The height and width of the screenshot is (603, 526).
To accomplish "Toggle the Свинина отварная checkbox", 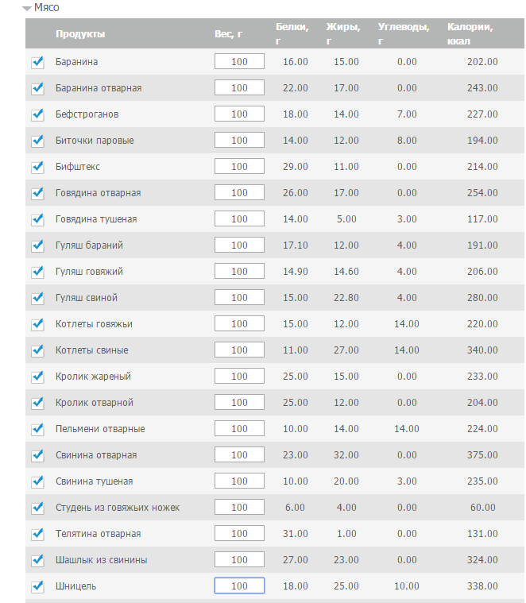I will click(x=37, y=455).
